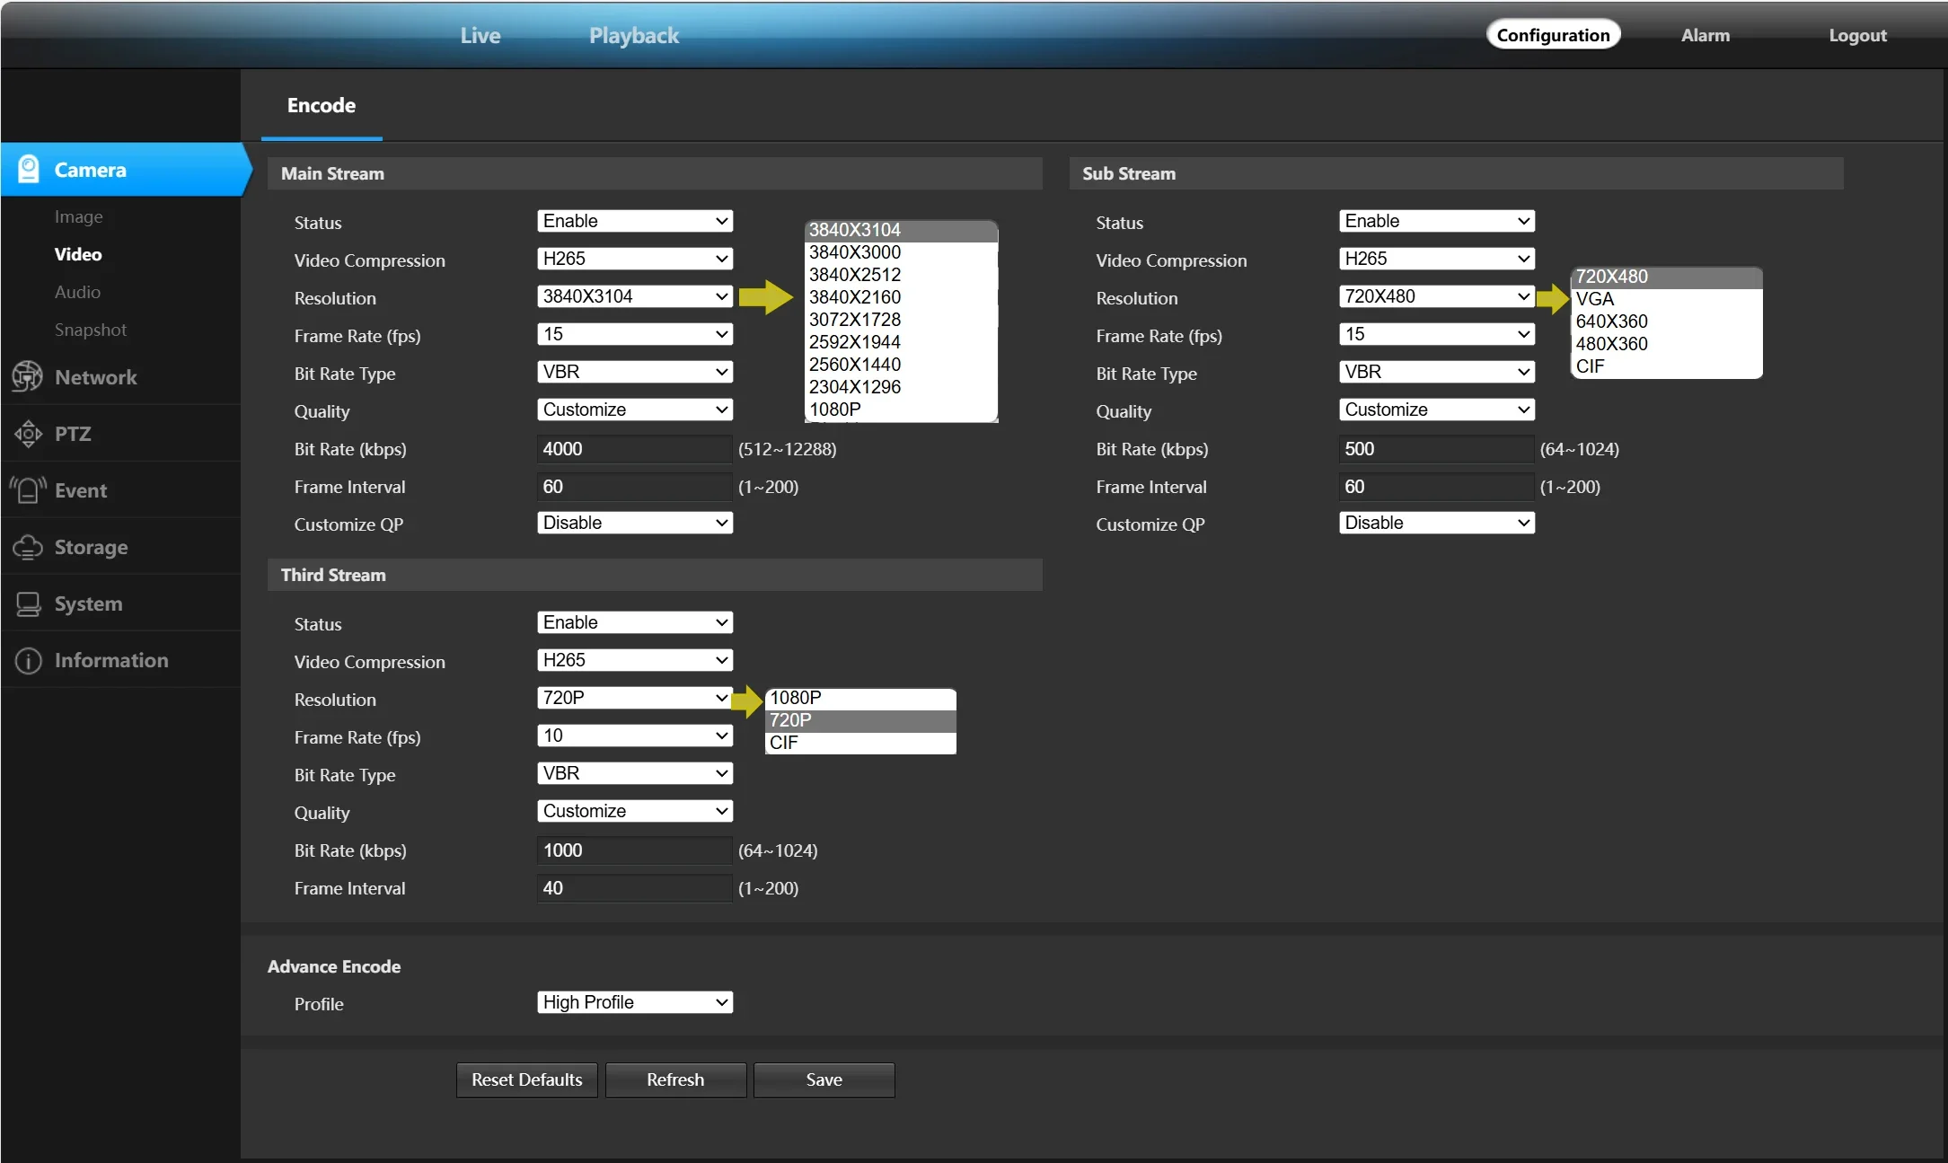Open Third Stream Frame Rate dropdown

click(635, 736)
